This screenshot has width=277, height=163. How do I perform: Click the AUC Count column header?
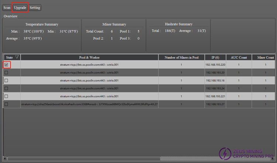click(239, 57)
